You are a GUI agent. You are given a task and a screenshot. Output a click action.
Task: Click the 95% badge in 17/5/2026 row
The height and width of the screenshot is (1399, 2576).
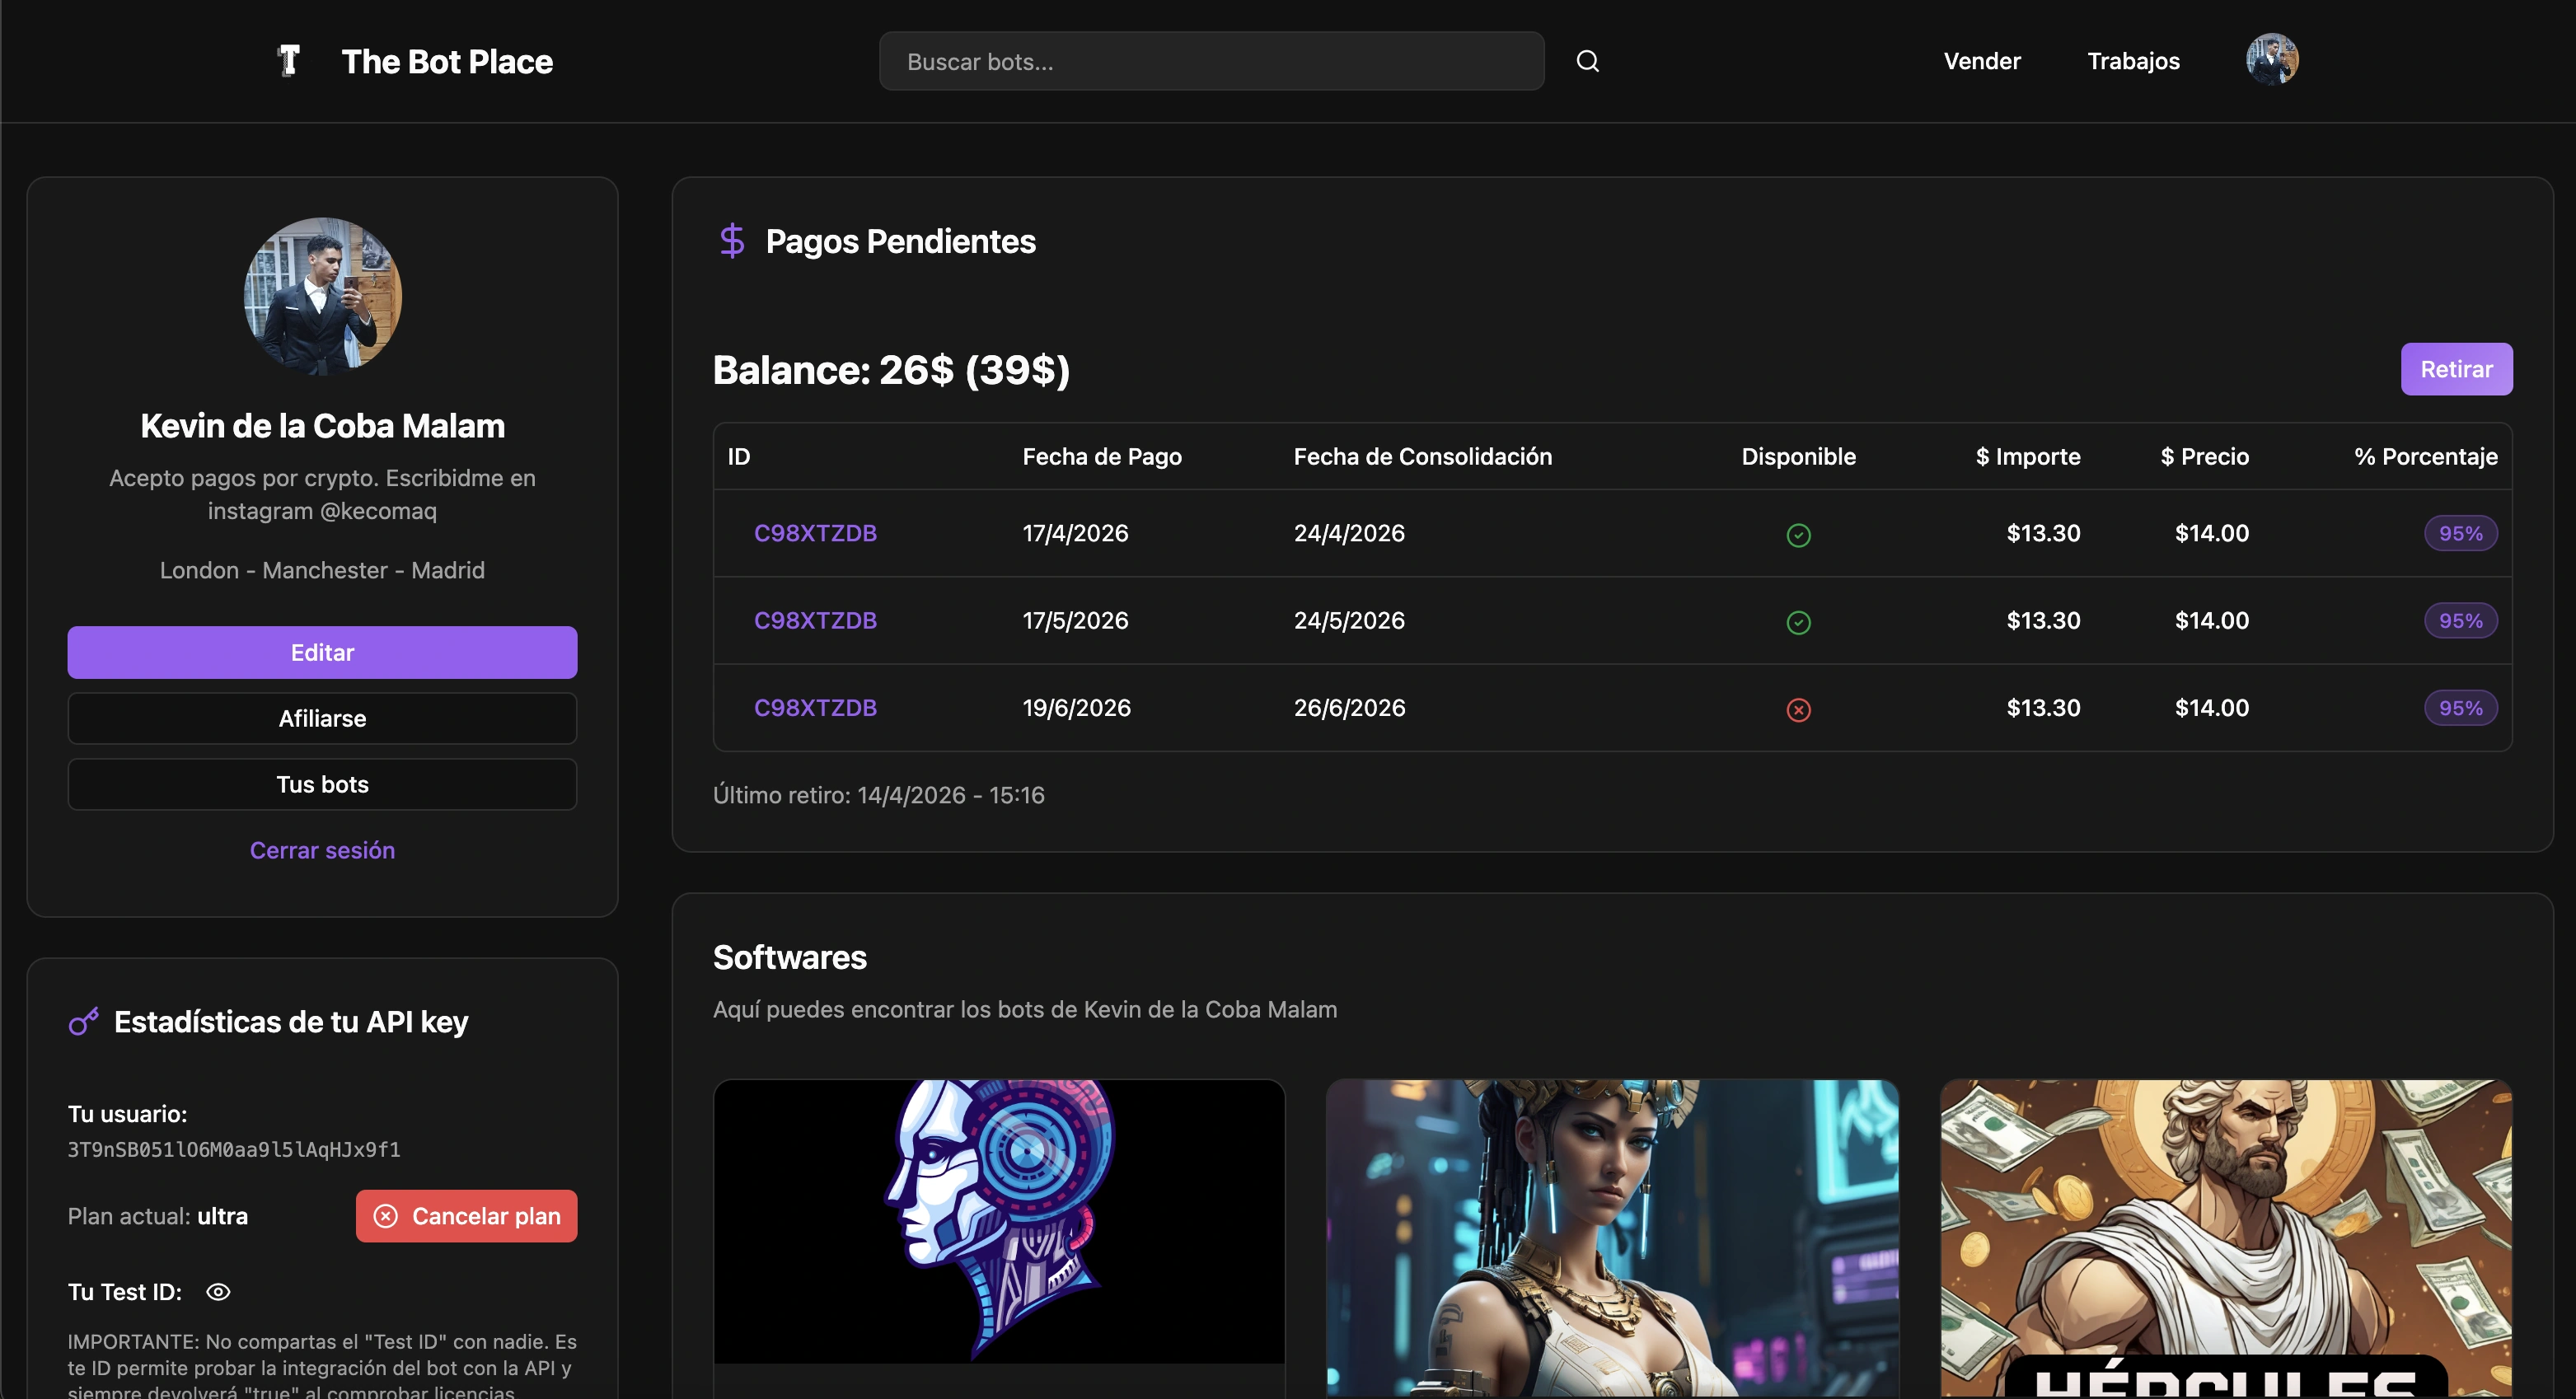point(2460,620)
